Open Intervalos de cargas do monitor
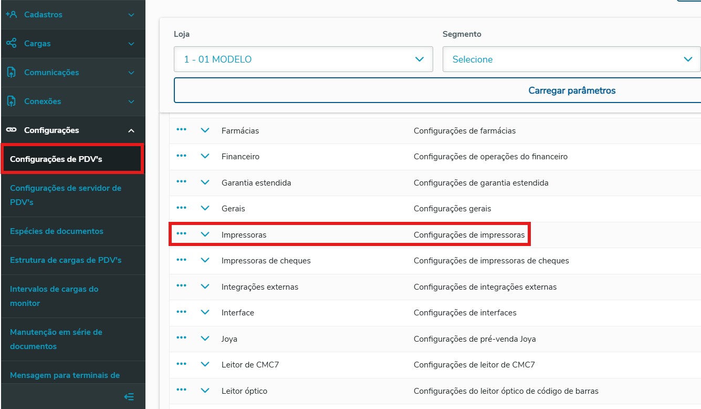701x409 pixels. 72,296
